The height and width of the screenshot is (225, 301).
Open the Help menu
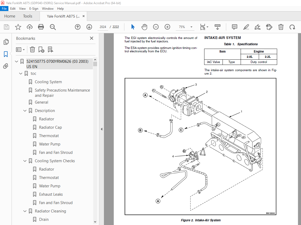click(60, 9)
